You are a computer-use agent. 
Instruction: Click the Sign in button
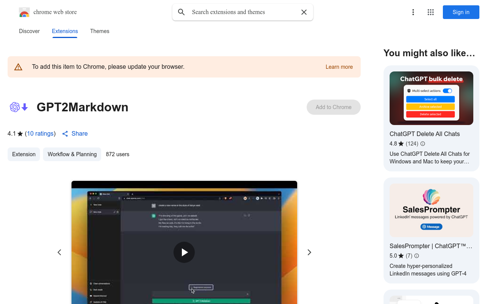[461, 12]
